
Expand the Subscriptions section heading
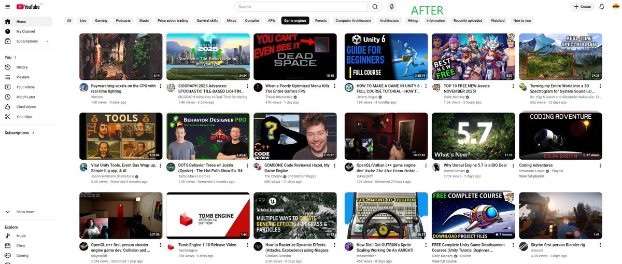point(20,133)
